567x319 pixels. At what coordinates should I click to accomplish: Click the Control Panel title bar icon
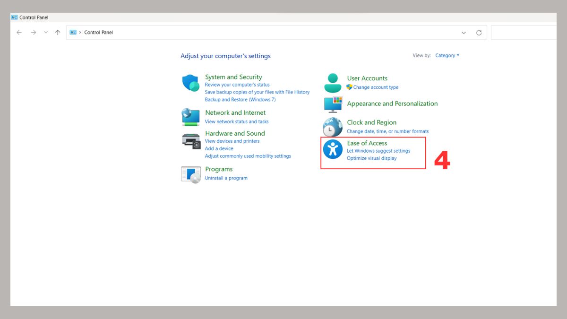(14, 17)
